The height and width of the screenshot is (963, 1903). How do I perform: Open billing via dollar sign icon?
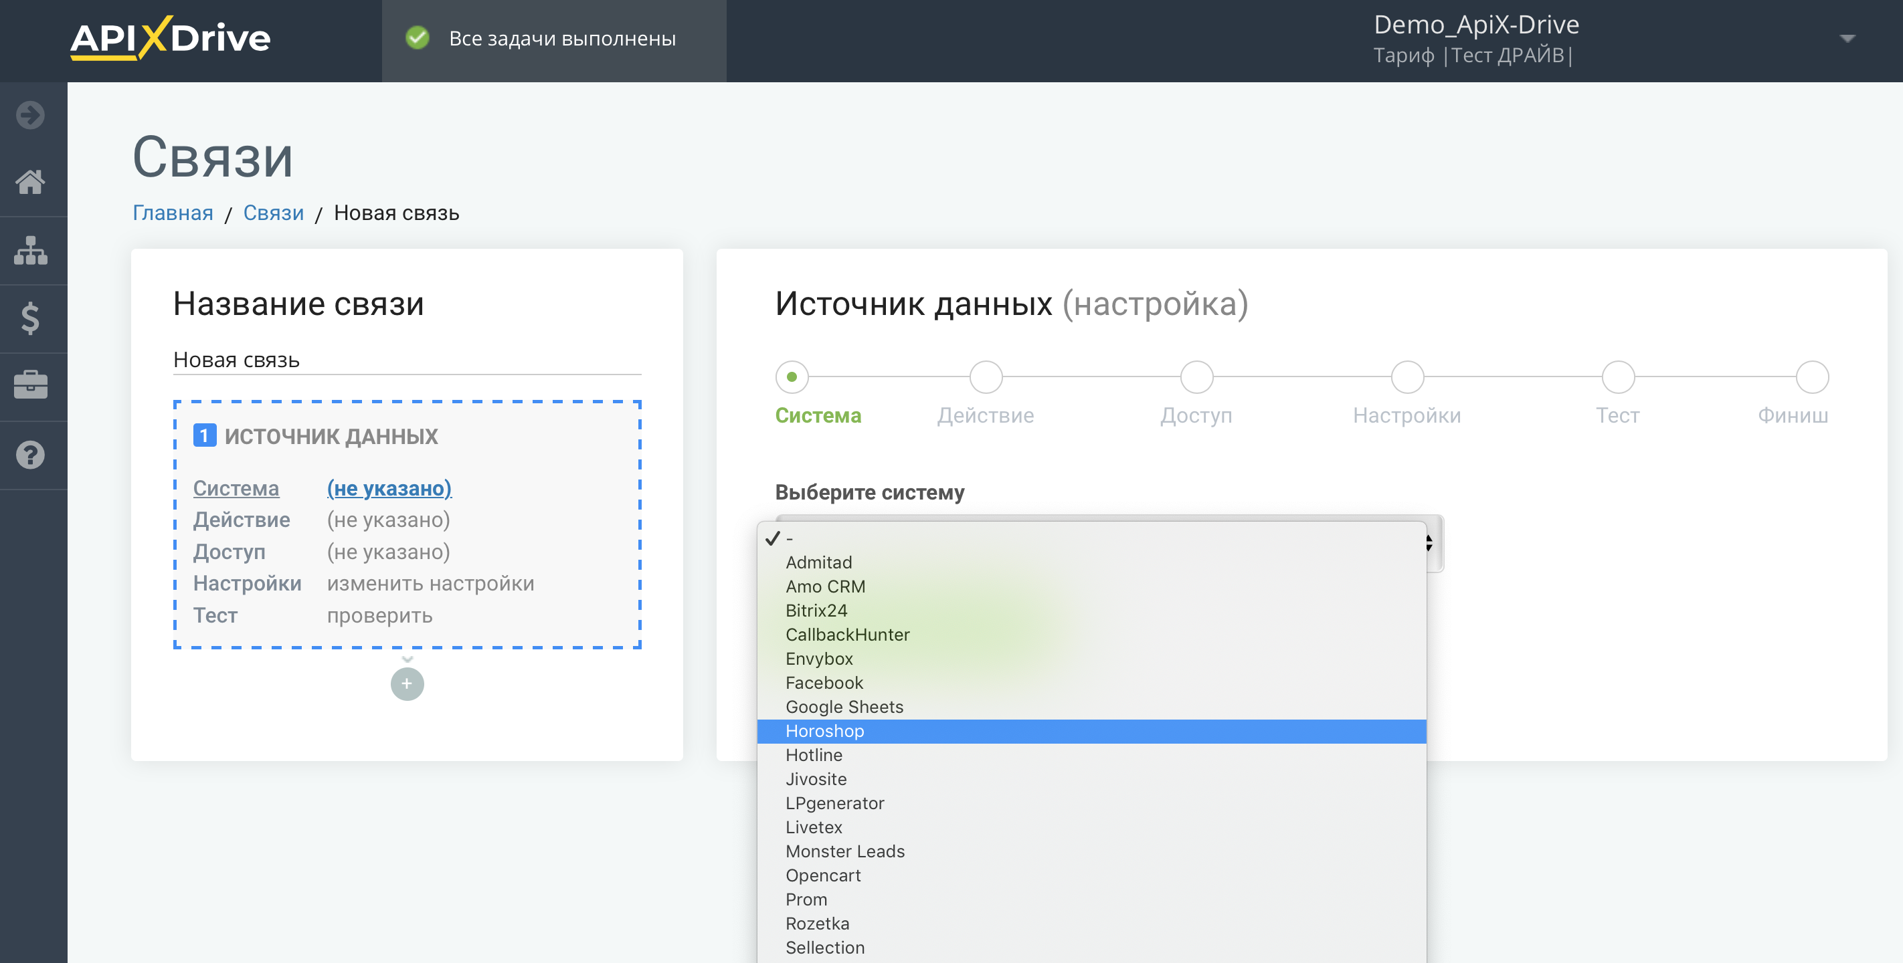pyautogui.click(x=30, y=318)
